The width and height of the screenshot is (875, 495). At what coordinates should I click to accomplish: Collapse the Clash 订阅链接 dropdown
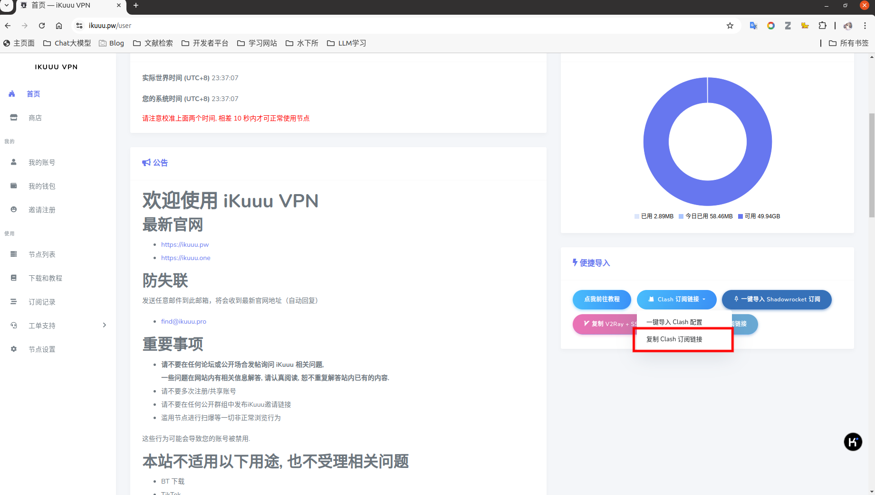point(676,299)
